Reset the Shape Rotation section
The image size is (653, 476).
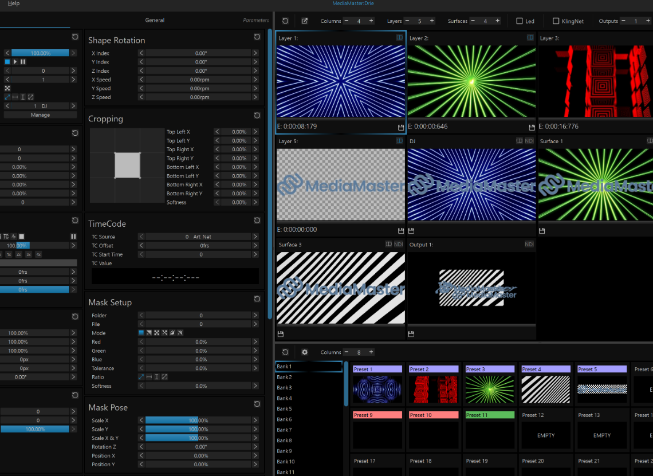pos(257,37)
